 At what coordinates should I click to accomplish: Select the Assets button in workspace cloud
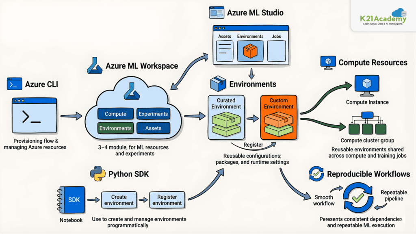[x=153, y=128]
